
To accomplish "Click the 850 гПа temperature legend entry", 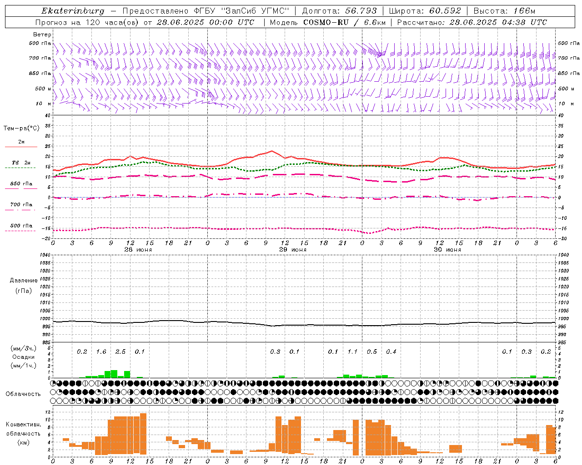I will (21, 185).
